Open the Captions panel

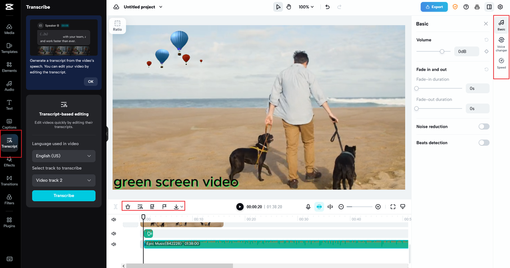point(9,124)
